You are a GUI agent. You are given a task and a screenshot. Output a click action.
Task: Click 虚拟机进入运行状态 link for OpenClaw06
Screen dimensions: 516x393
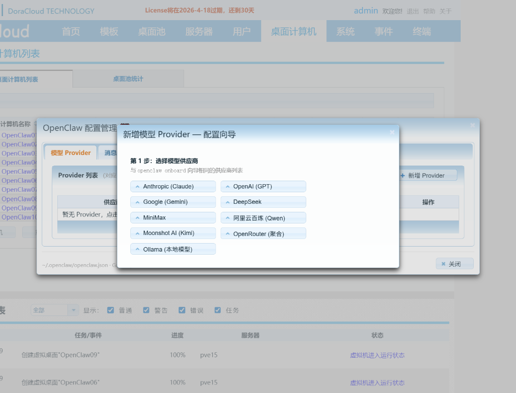click(x=377, y=382)
